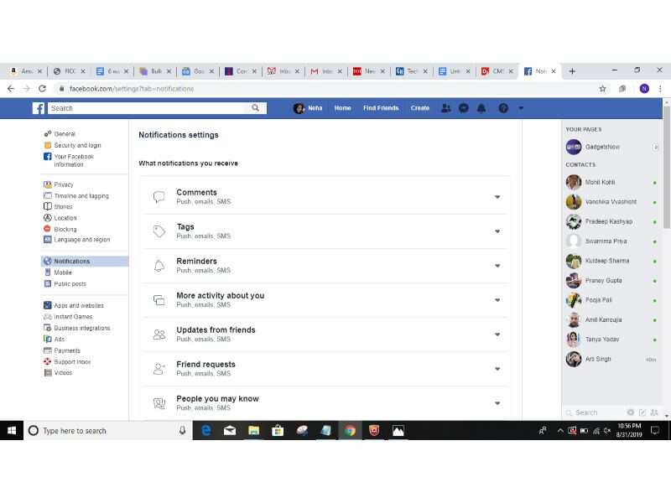Open the Friend Requests icon
The height and width of the screenshot is (503, 671).
tap(445, 108)
